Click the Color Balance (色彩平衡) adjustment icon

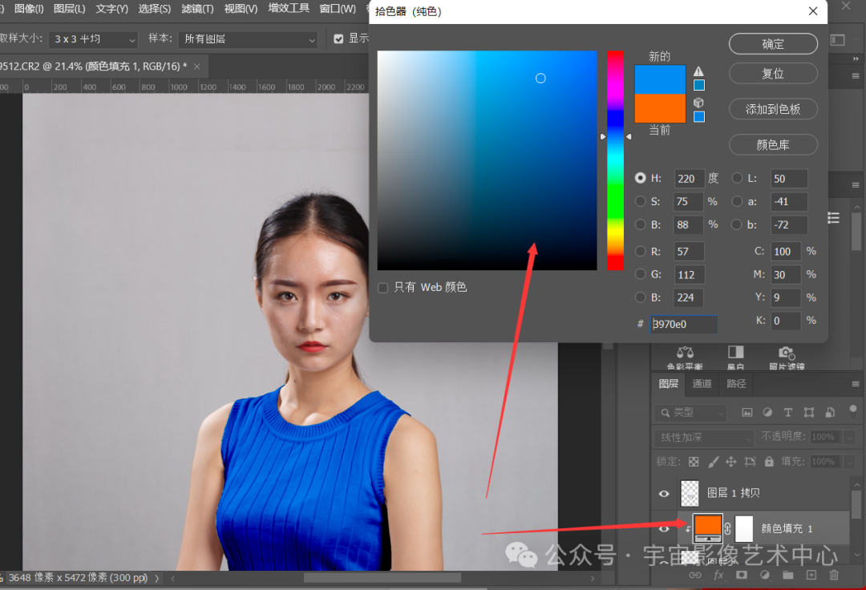pos(685,352)
